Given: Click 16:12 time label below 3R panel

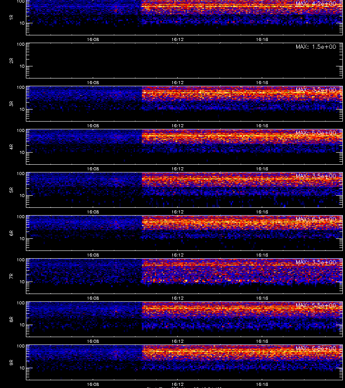Looking at the screenshot, I should [x=177, y=126].
